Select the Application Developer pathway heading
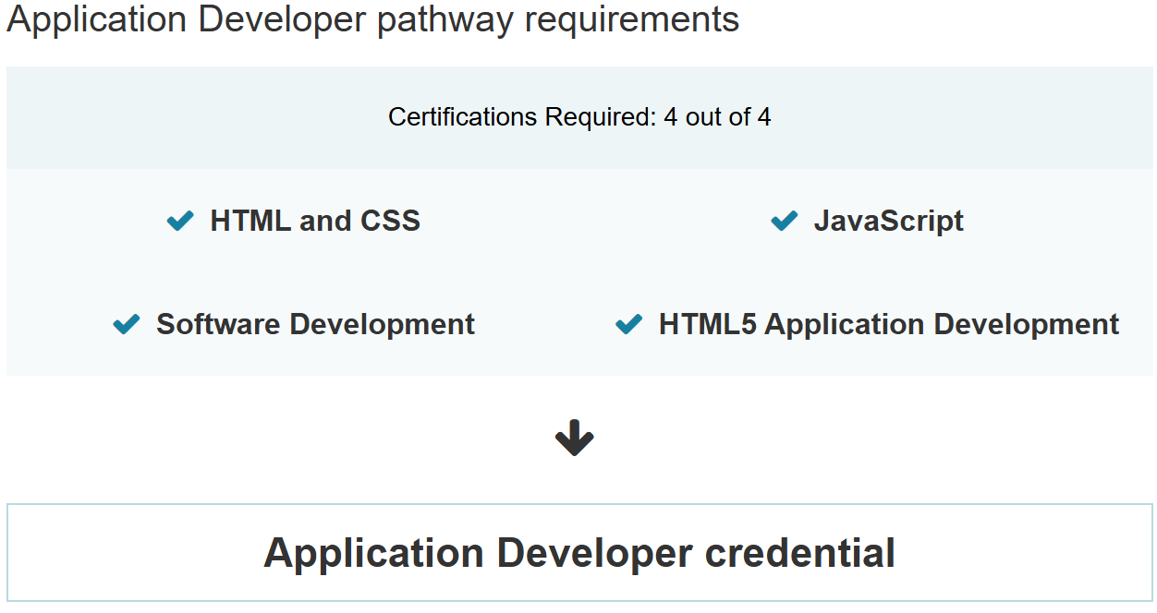 coord(372,19)
